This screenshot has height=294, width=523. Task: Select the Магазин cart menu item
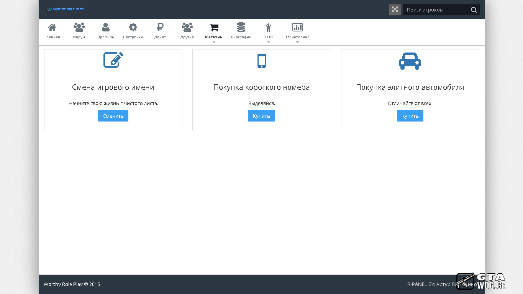tap(214, 31)
